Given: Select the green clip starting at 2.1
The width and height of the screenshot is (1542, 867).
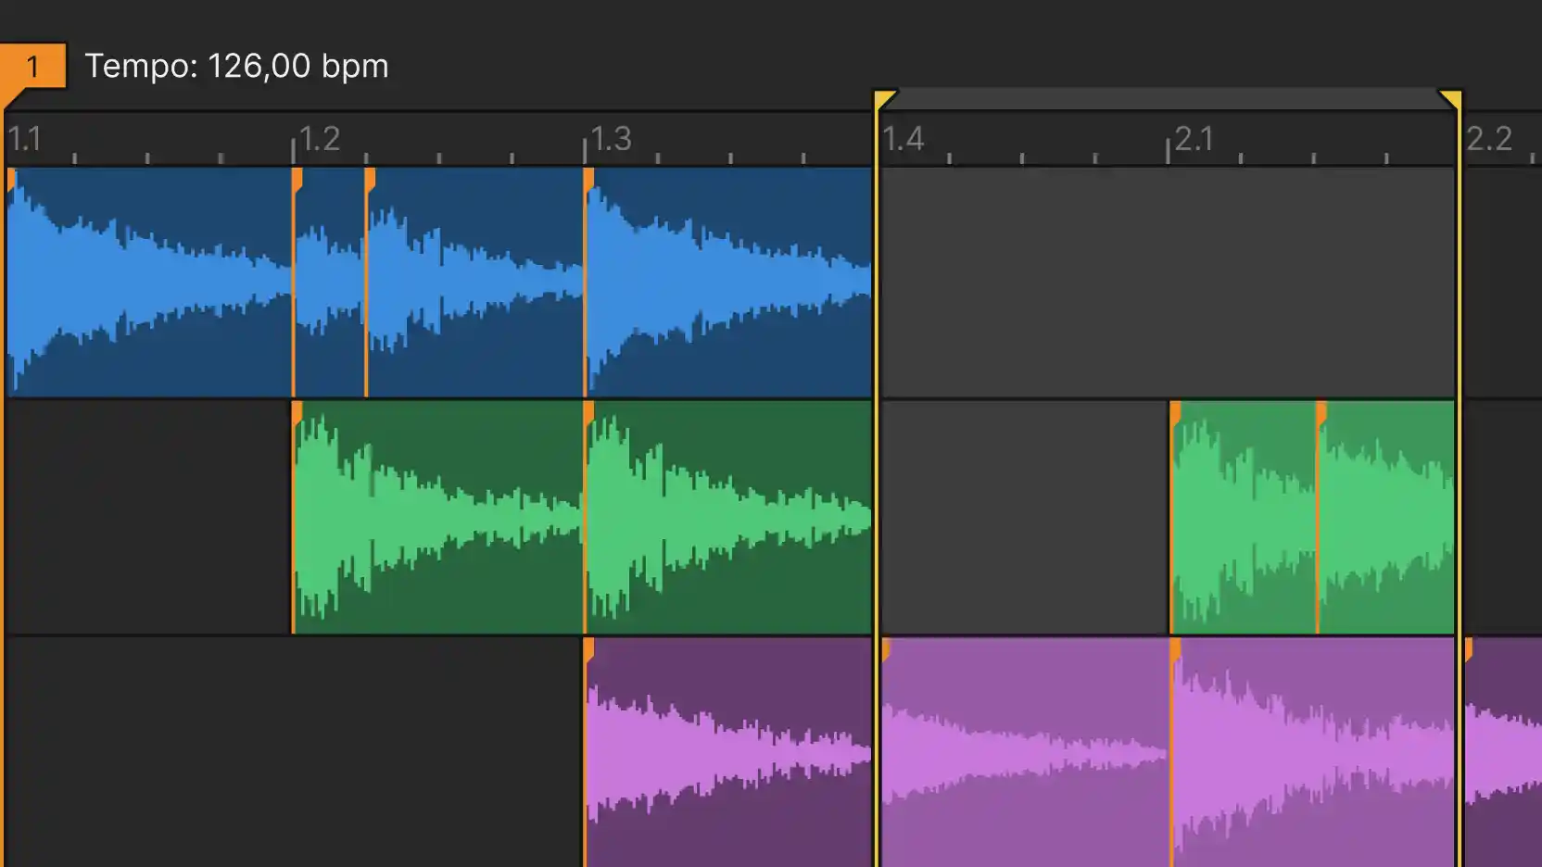Looking at the screenshot, I should [x=1243, y=517].
